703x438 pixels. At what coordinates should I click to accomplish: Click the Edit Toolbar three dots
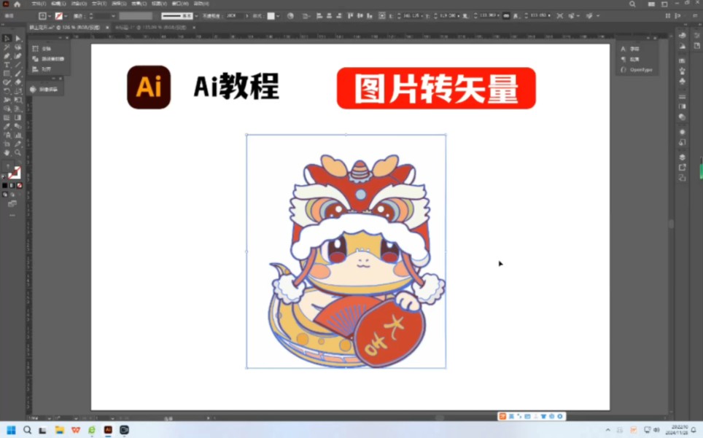point(12,216)
